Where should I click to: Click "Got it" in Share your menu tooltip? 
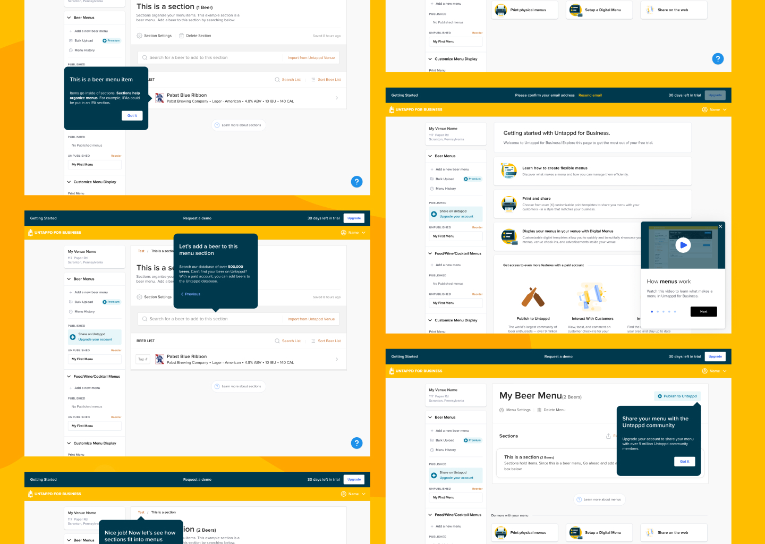point(685,462)
